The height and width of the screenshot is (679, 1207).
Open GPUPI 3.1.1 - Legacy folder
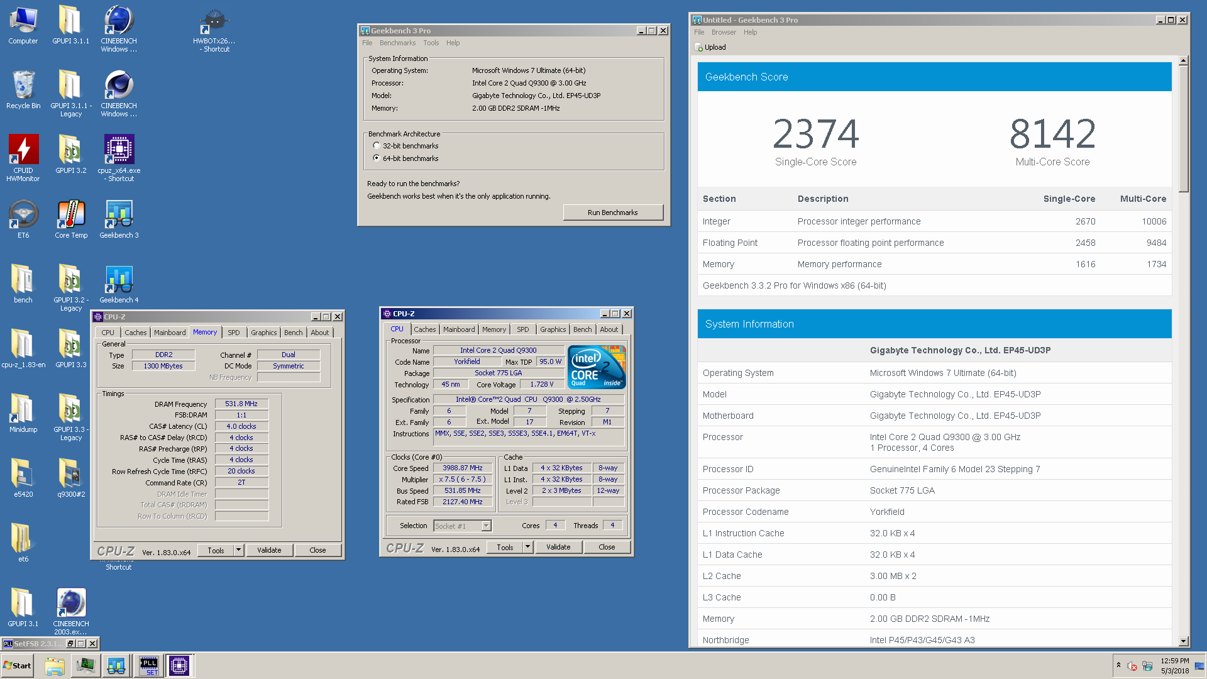(71, 93)
